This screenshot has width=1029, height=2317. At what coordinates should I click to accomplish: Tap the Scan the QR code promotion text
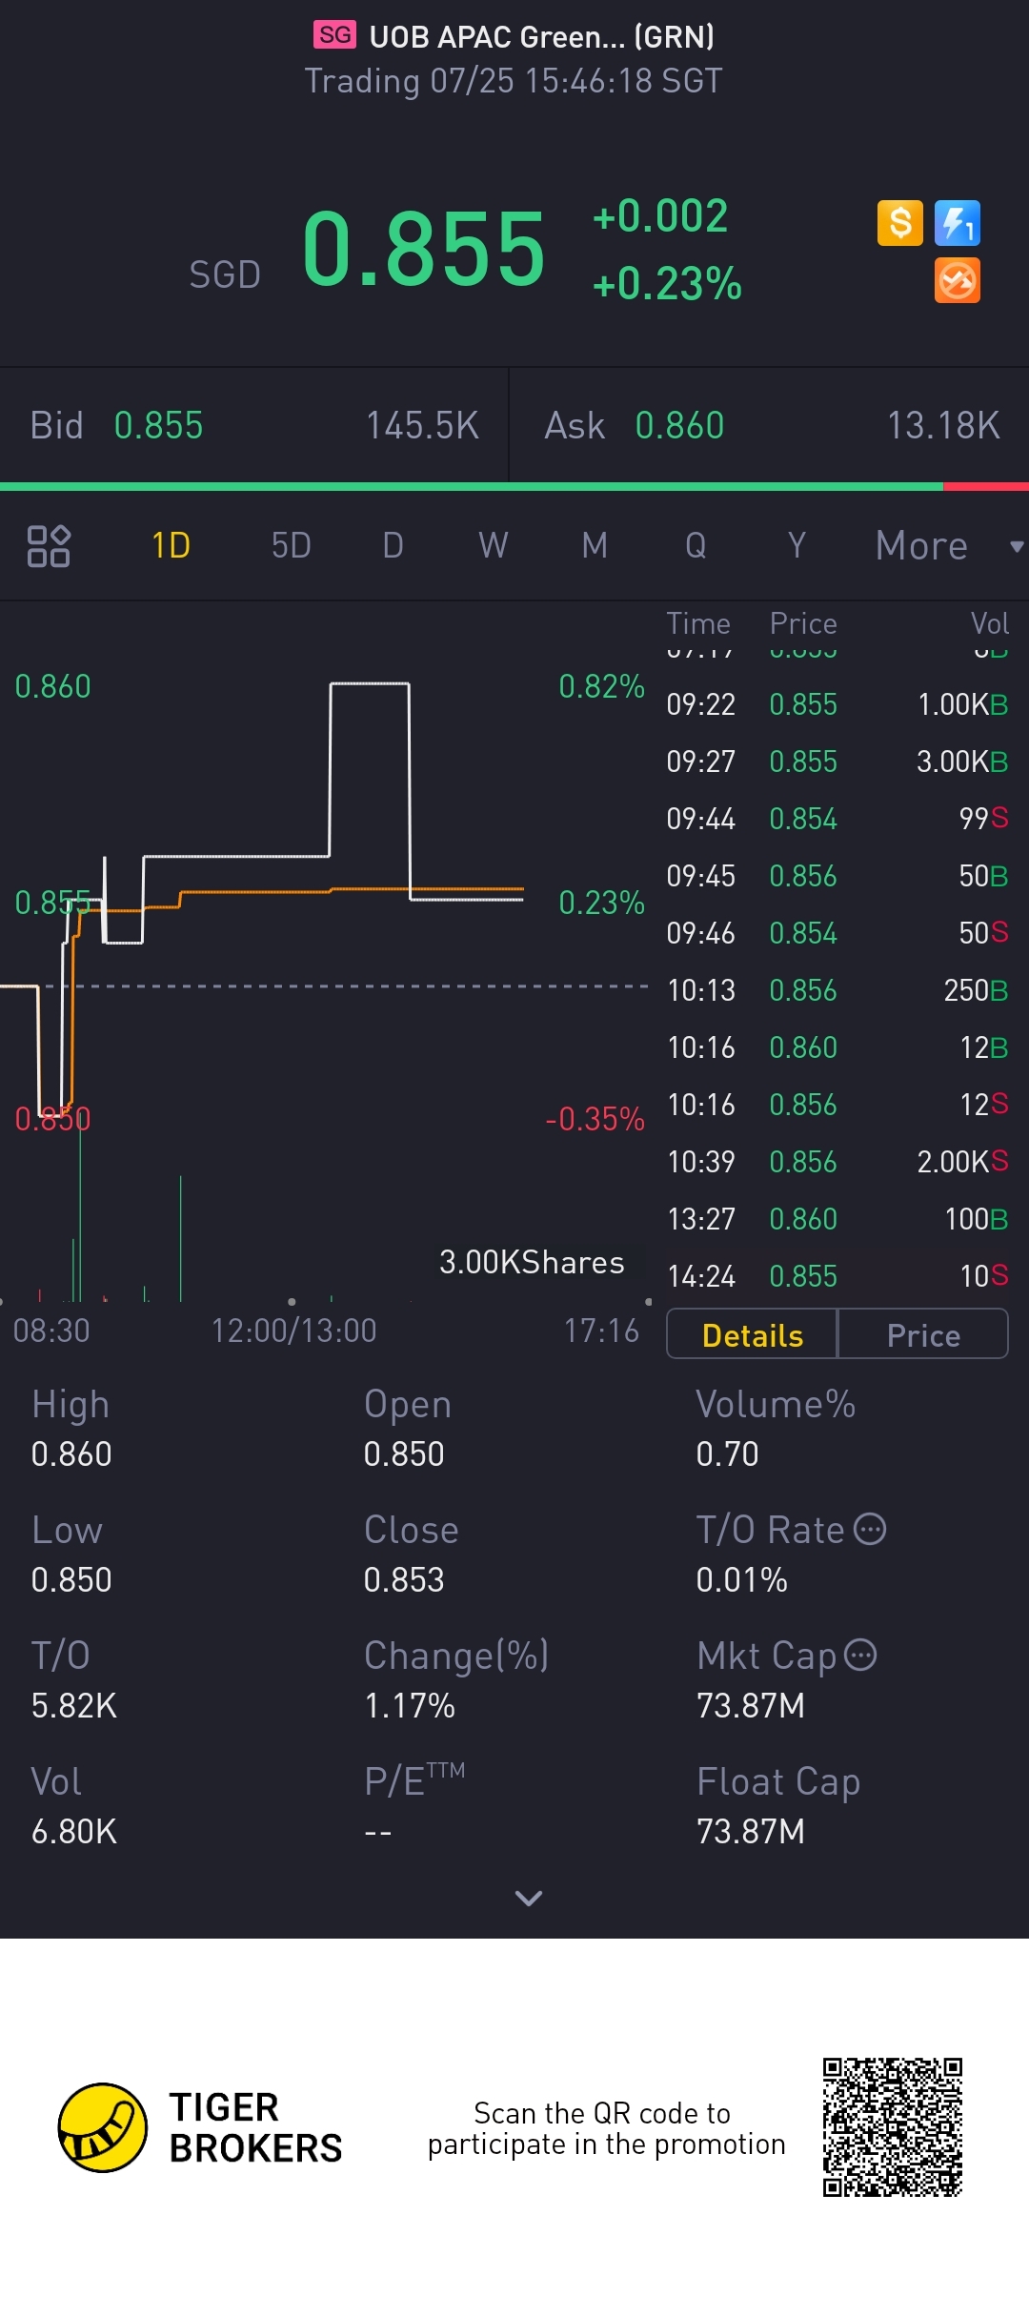606,2128
